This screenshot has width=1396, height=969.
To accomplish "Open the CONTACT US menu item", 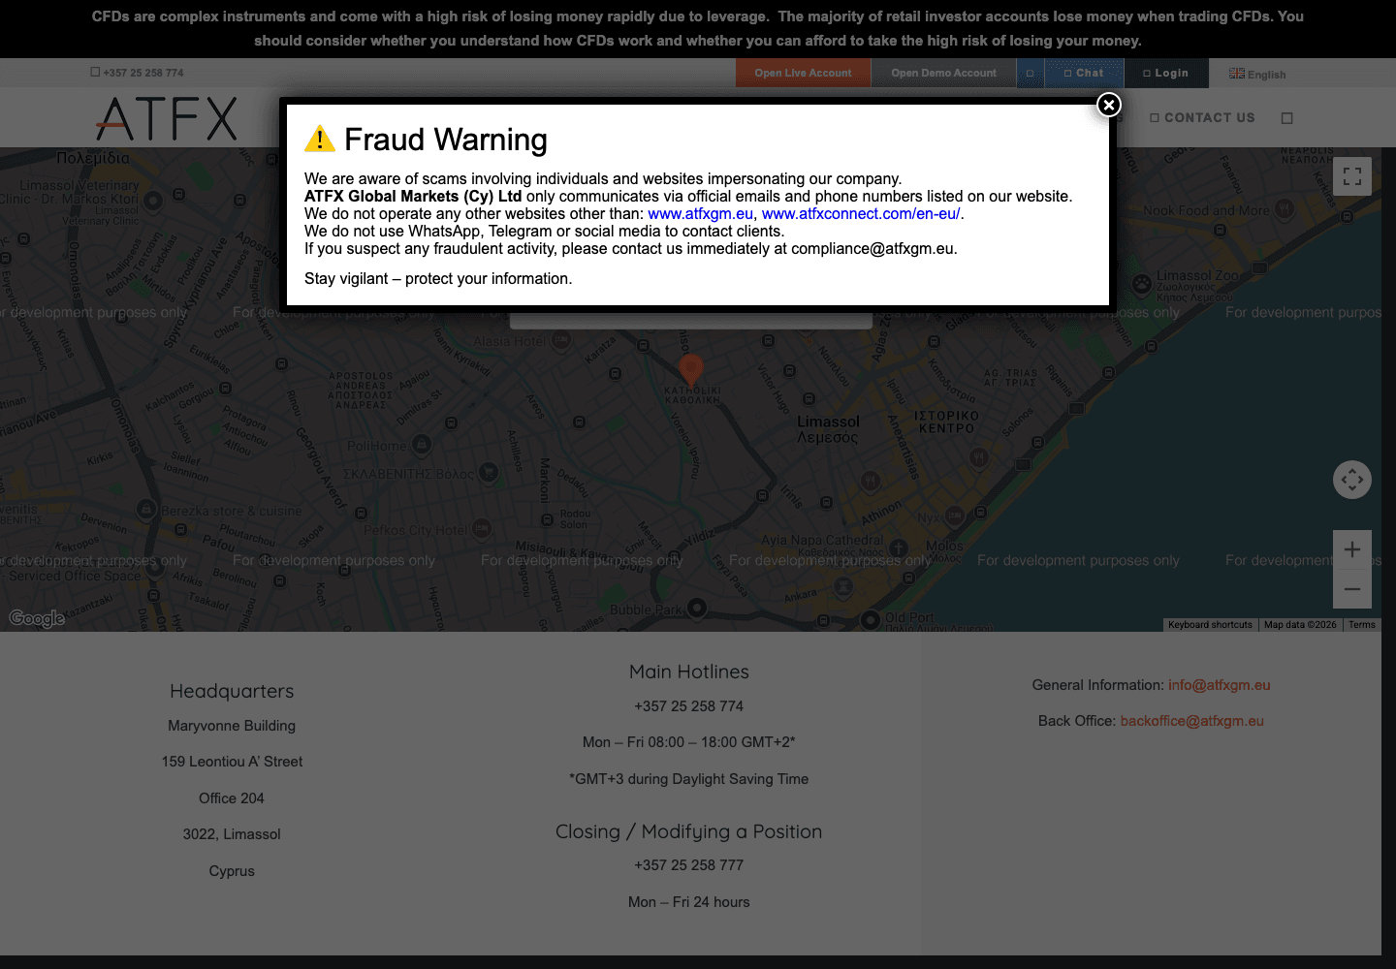I will coord(1202,117).
